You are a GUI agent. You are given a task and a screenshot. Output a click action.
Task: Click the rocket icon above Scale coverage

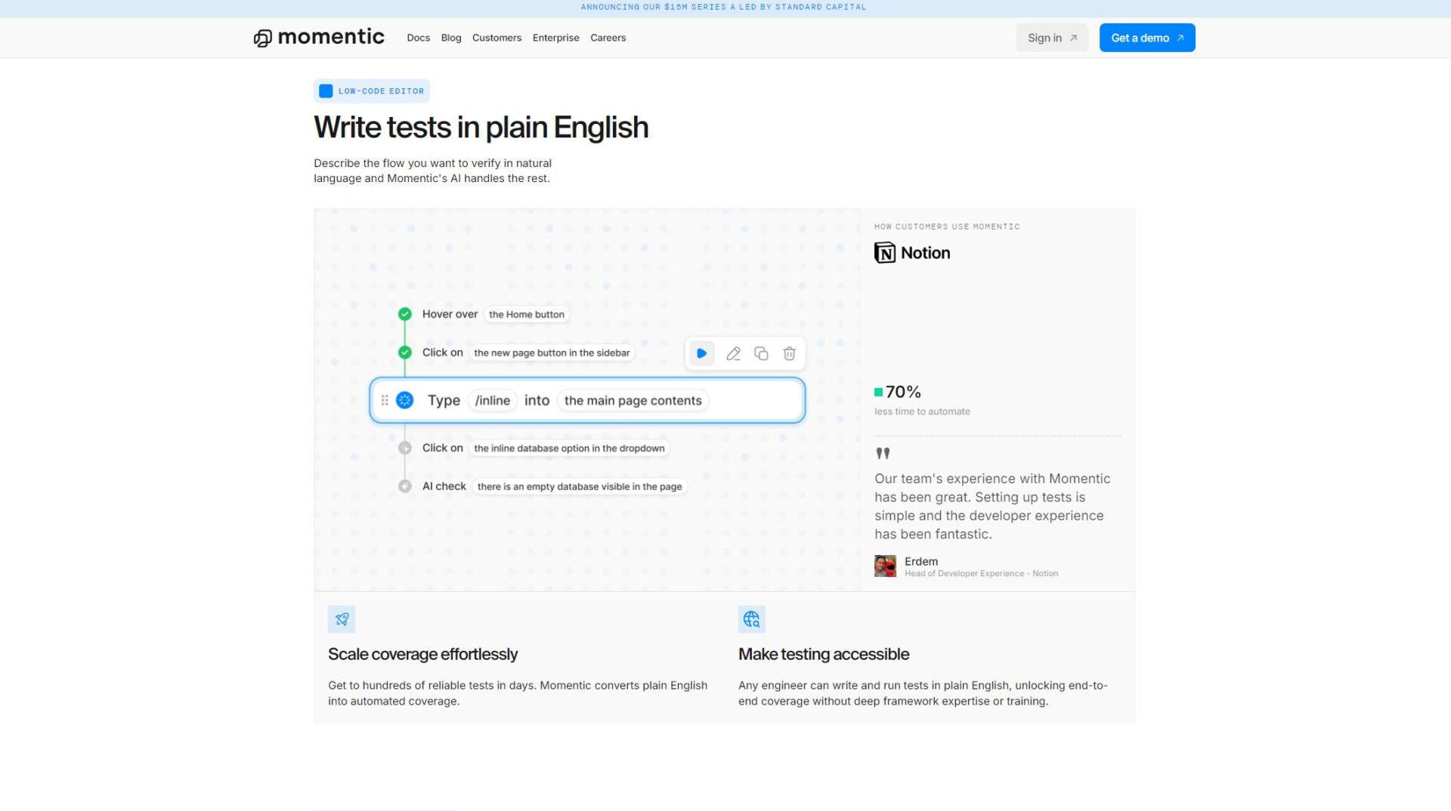[x=342, y=619]
